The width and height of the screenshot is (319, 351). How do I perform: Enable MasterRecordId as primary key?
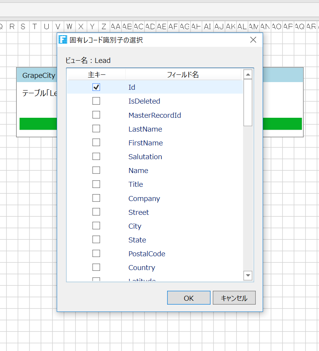96,115
